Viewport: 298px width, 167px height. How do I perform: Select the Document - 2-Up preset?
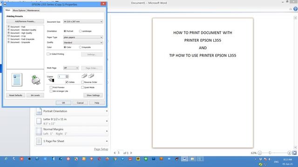point(17,36)
